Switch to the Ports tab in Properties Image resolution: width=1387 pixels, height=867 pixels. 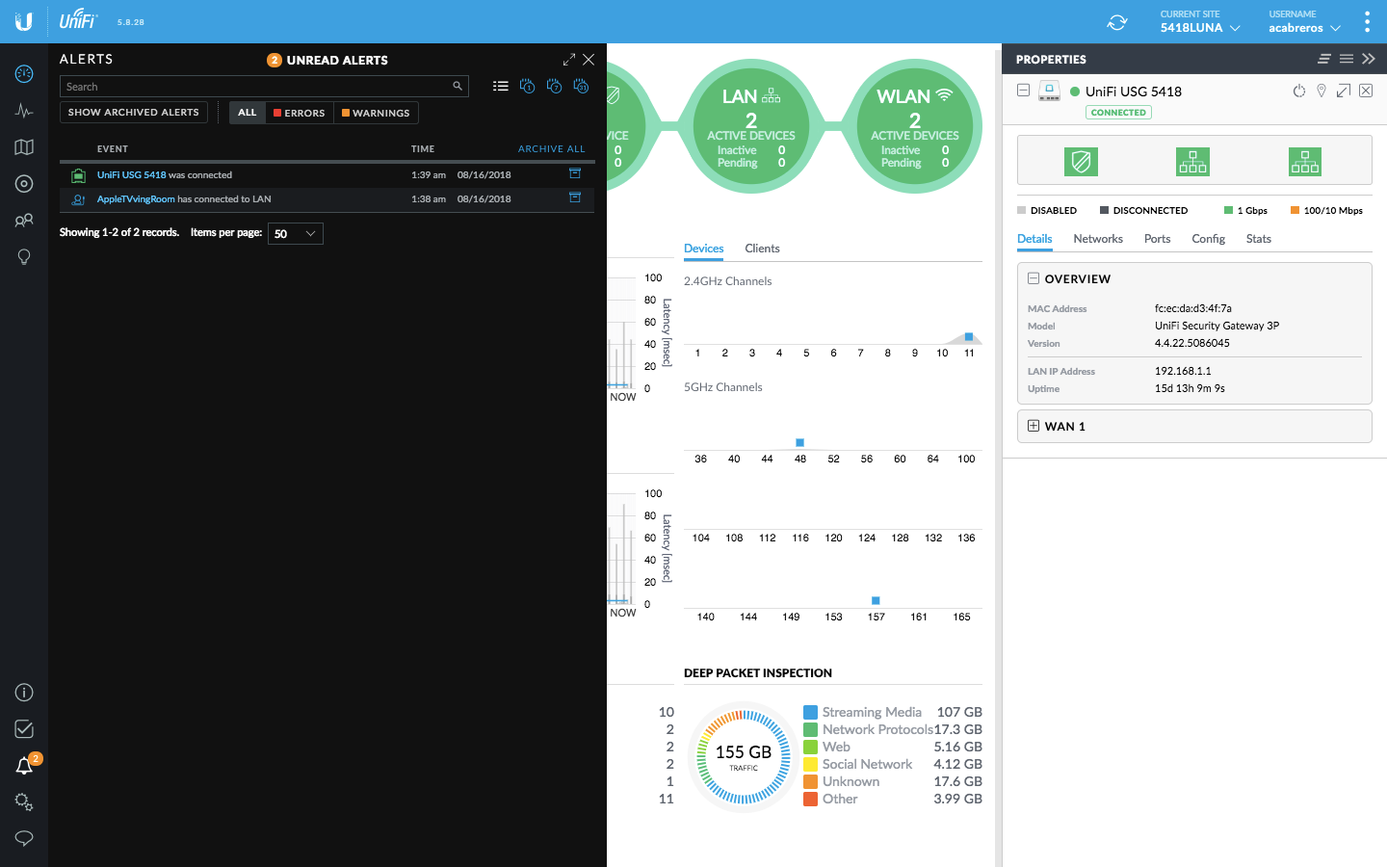pos(1157,239)
